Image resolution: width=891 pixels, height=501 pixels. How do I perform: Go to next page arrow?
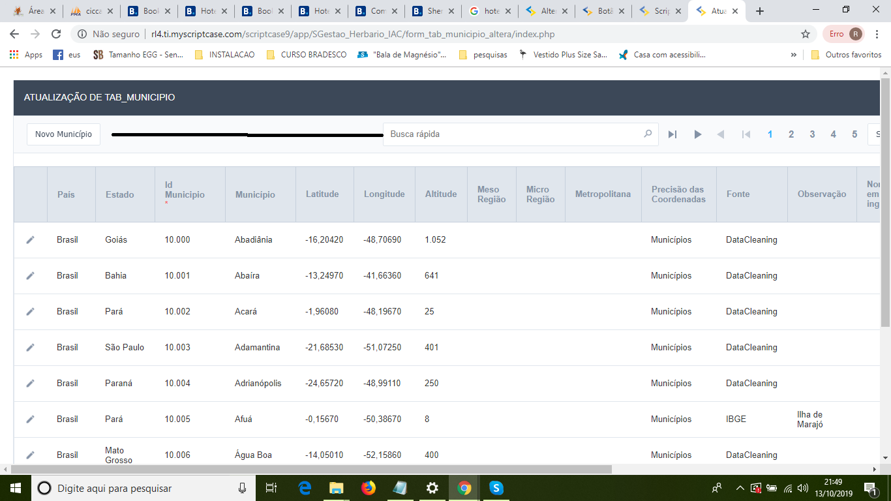tap(697, 134)
